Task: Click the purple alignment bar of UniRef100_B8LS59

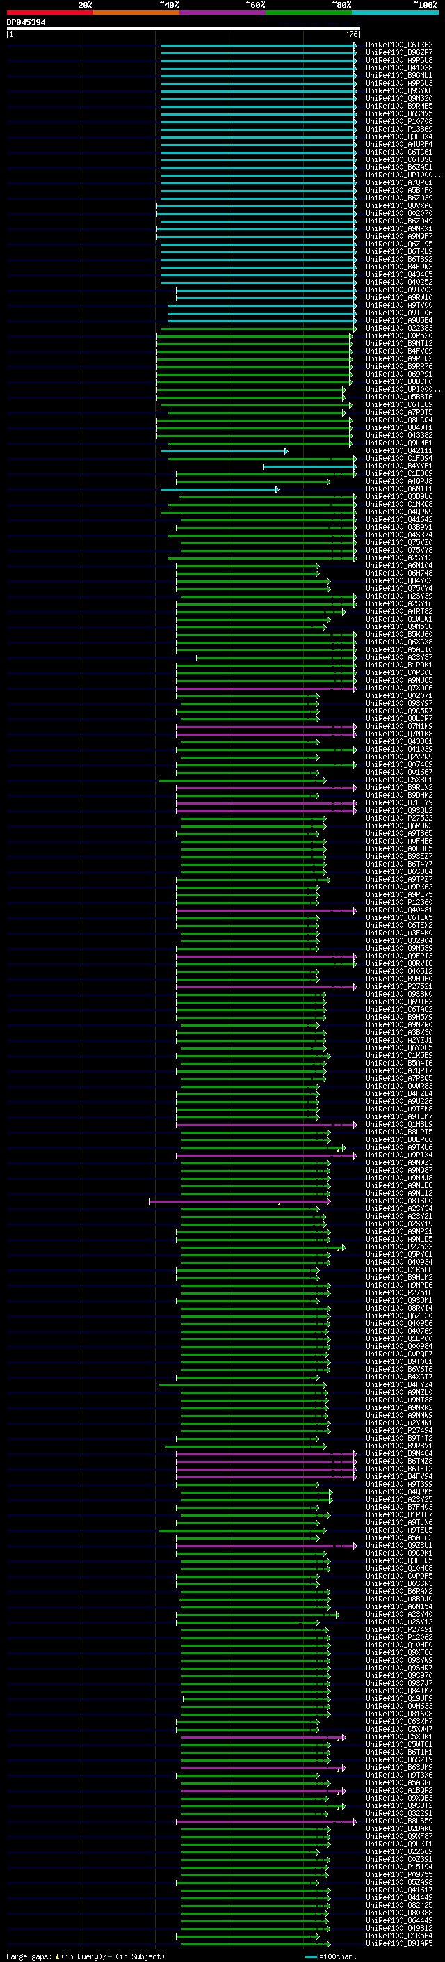Action: click(266, 1821)
